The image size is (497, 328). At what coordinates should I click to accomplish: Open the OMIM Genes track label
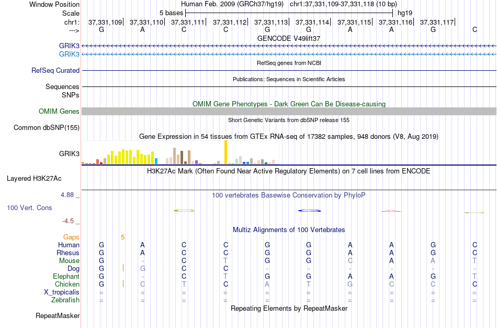coord(59,112)
